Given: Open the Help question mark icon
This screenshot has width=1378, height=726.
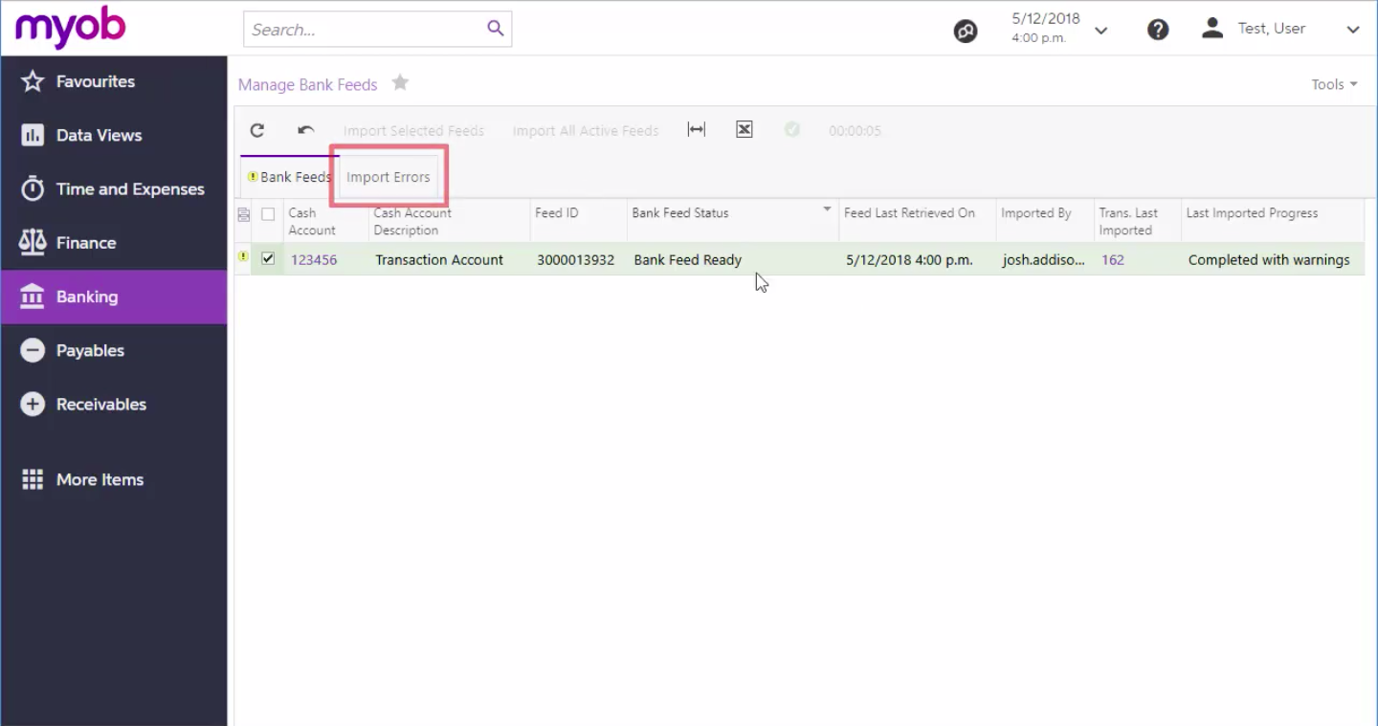Looking at the screenshot, I should coord(1158,30).
